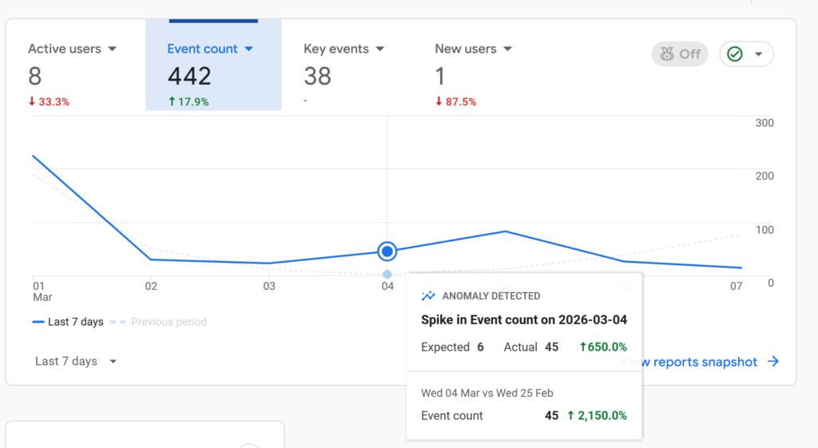Click the green checkmark data quality icon
The width and height of the screenshot is (818, 448).
[735, 54]
